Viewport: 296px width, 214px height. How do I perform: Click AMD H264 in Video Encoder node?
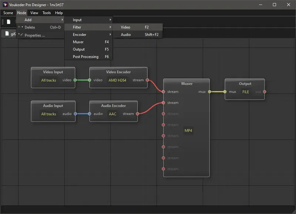tap(117, 80)
